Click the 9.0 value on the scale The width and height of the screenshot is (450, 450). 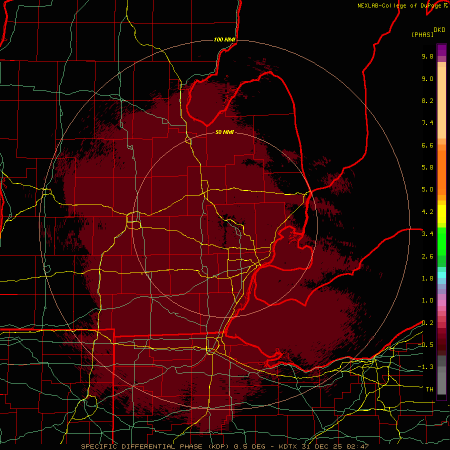point(427,78)
